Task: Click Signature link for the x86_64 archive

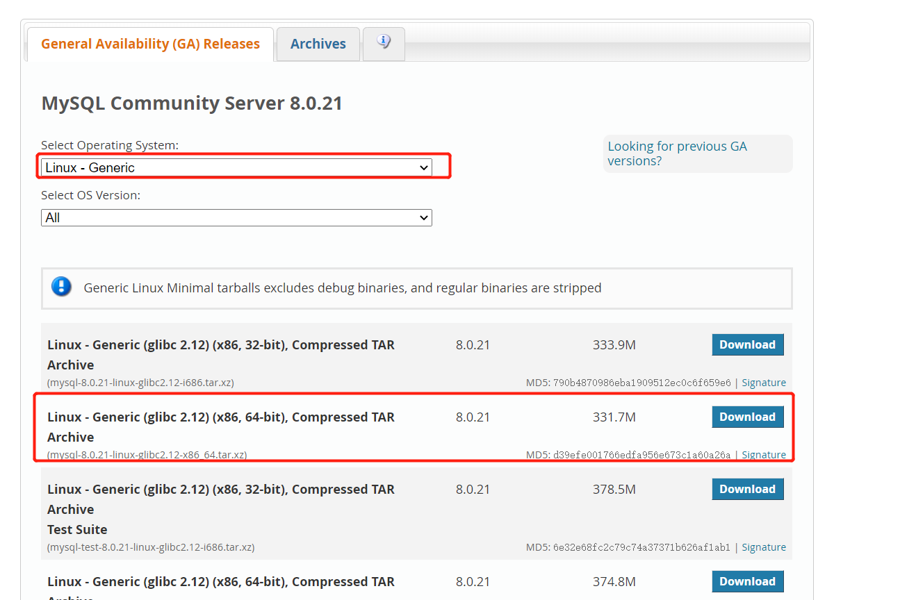Action: (764, 455)
